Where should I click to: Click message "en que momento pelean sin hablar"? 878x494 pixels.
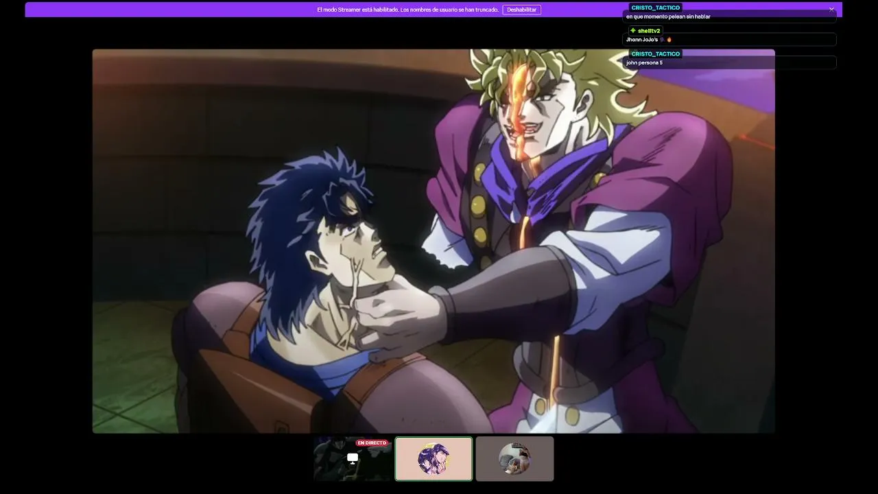tap(668, 16)
